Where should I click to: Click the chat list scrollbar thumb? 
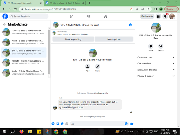point(49,52)
